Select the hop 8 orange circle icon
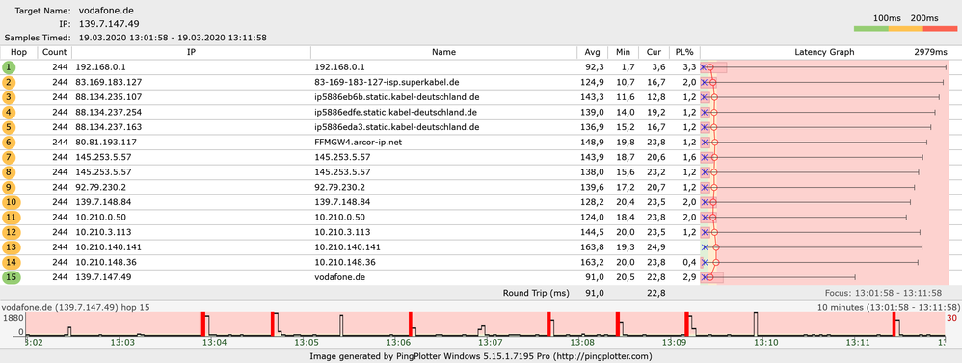This screenshot has height=363, width=962. point(10,172)
